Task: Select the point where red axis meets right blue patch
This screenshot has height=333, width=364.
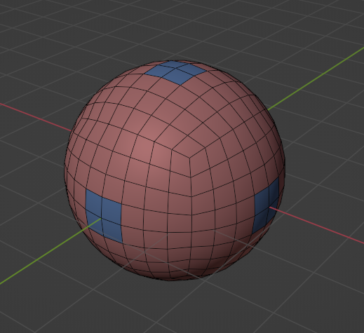Action: point(269,207)
